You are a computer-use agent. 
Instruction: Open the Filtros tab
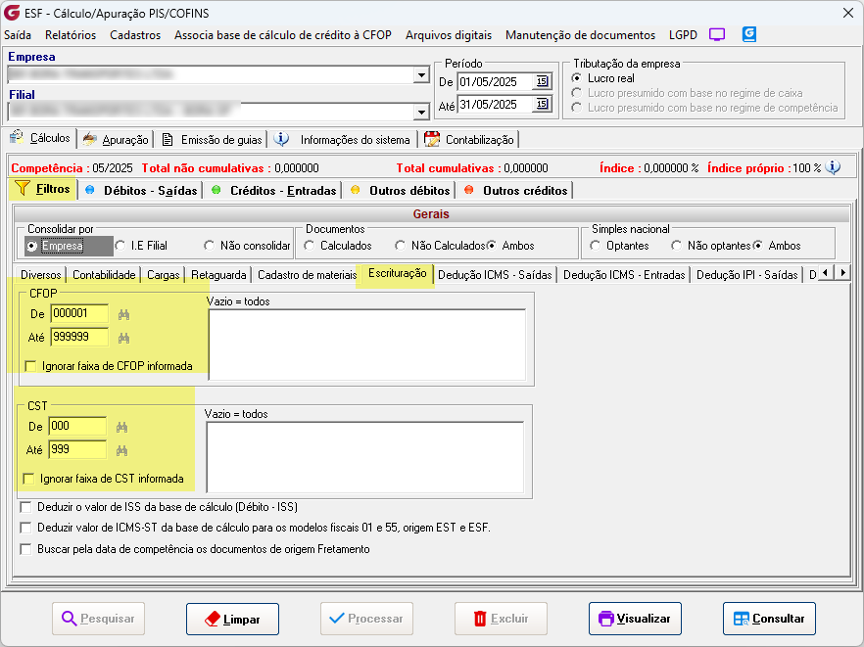42,189
